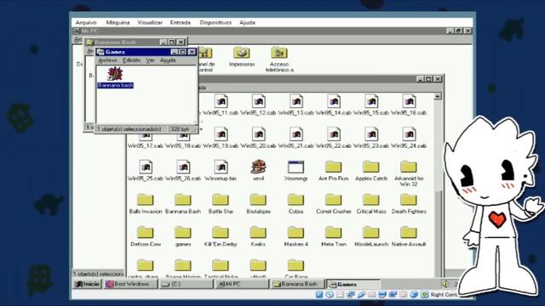Select the Ant Pro Run folder
545x306 pixels.
pyautogui.click(x=334, y=167)
